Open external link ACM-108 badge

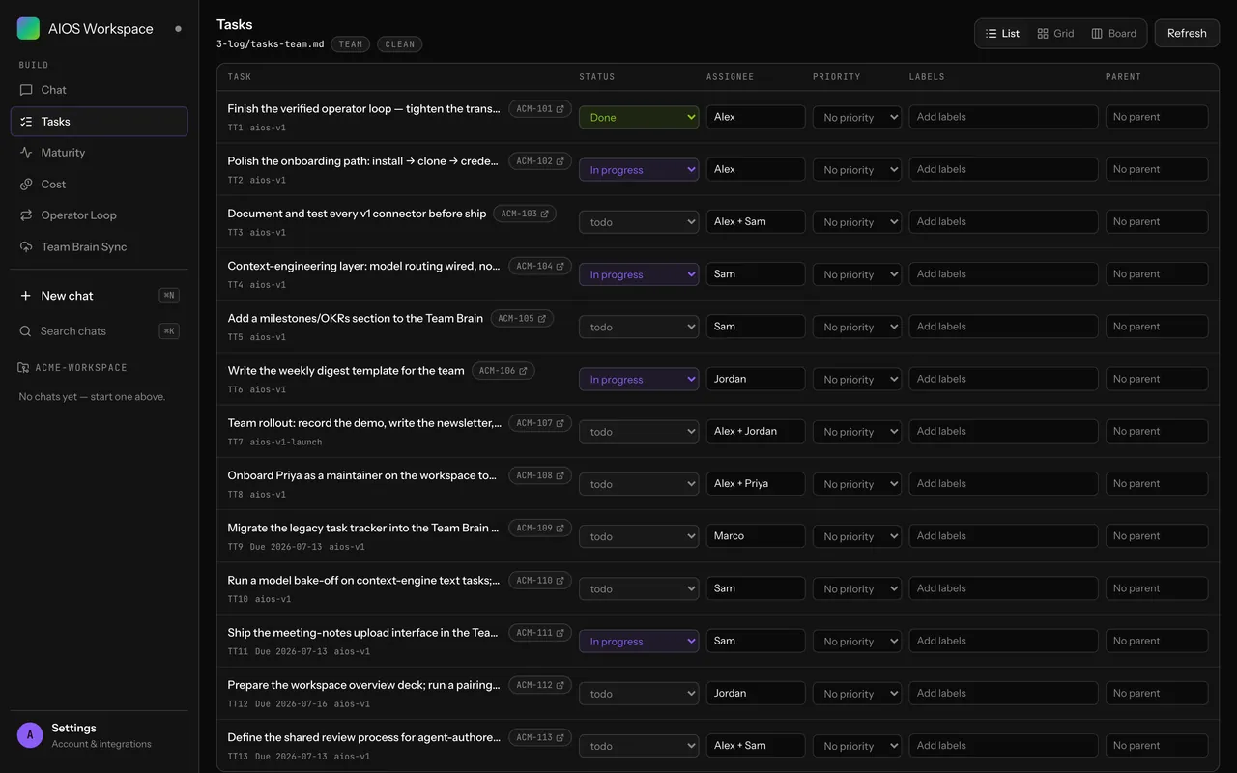coord(540,475)
